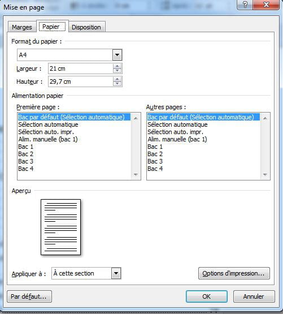The height and width of the screenshot is (314, 283).
Task: Open the Disposition tab
Action: [x=86, y=27]
